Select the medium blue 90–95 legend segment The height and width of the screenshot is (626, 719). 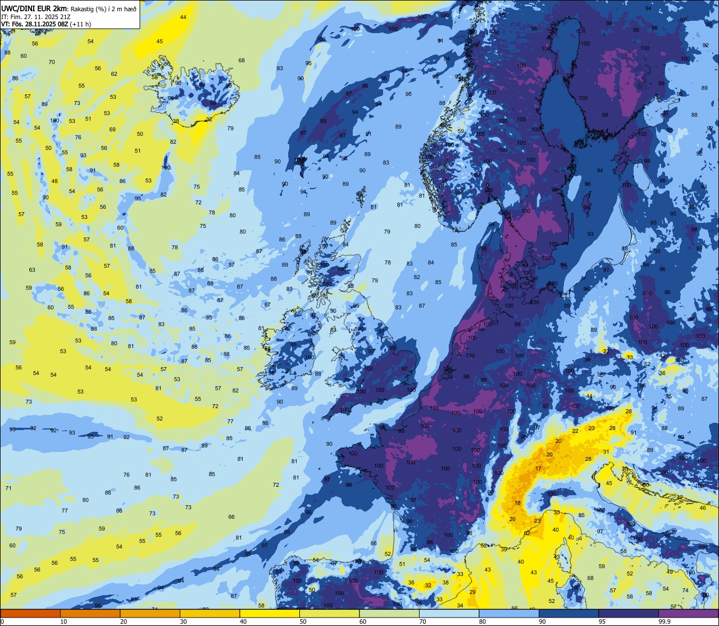point(568,613)
